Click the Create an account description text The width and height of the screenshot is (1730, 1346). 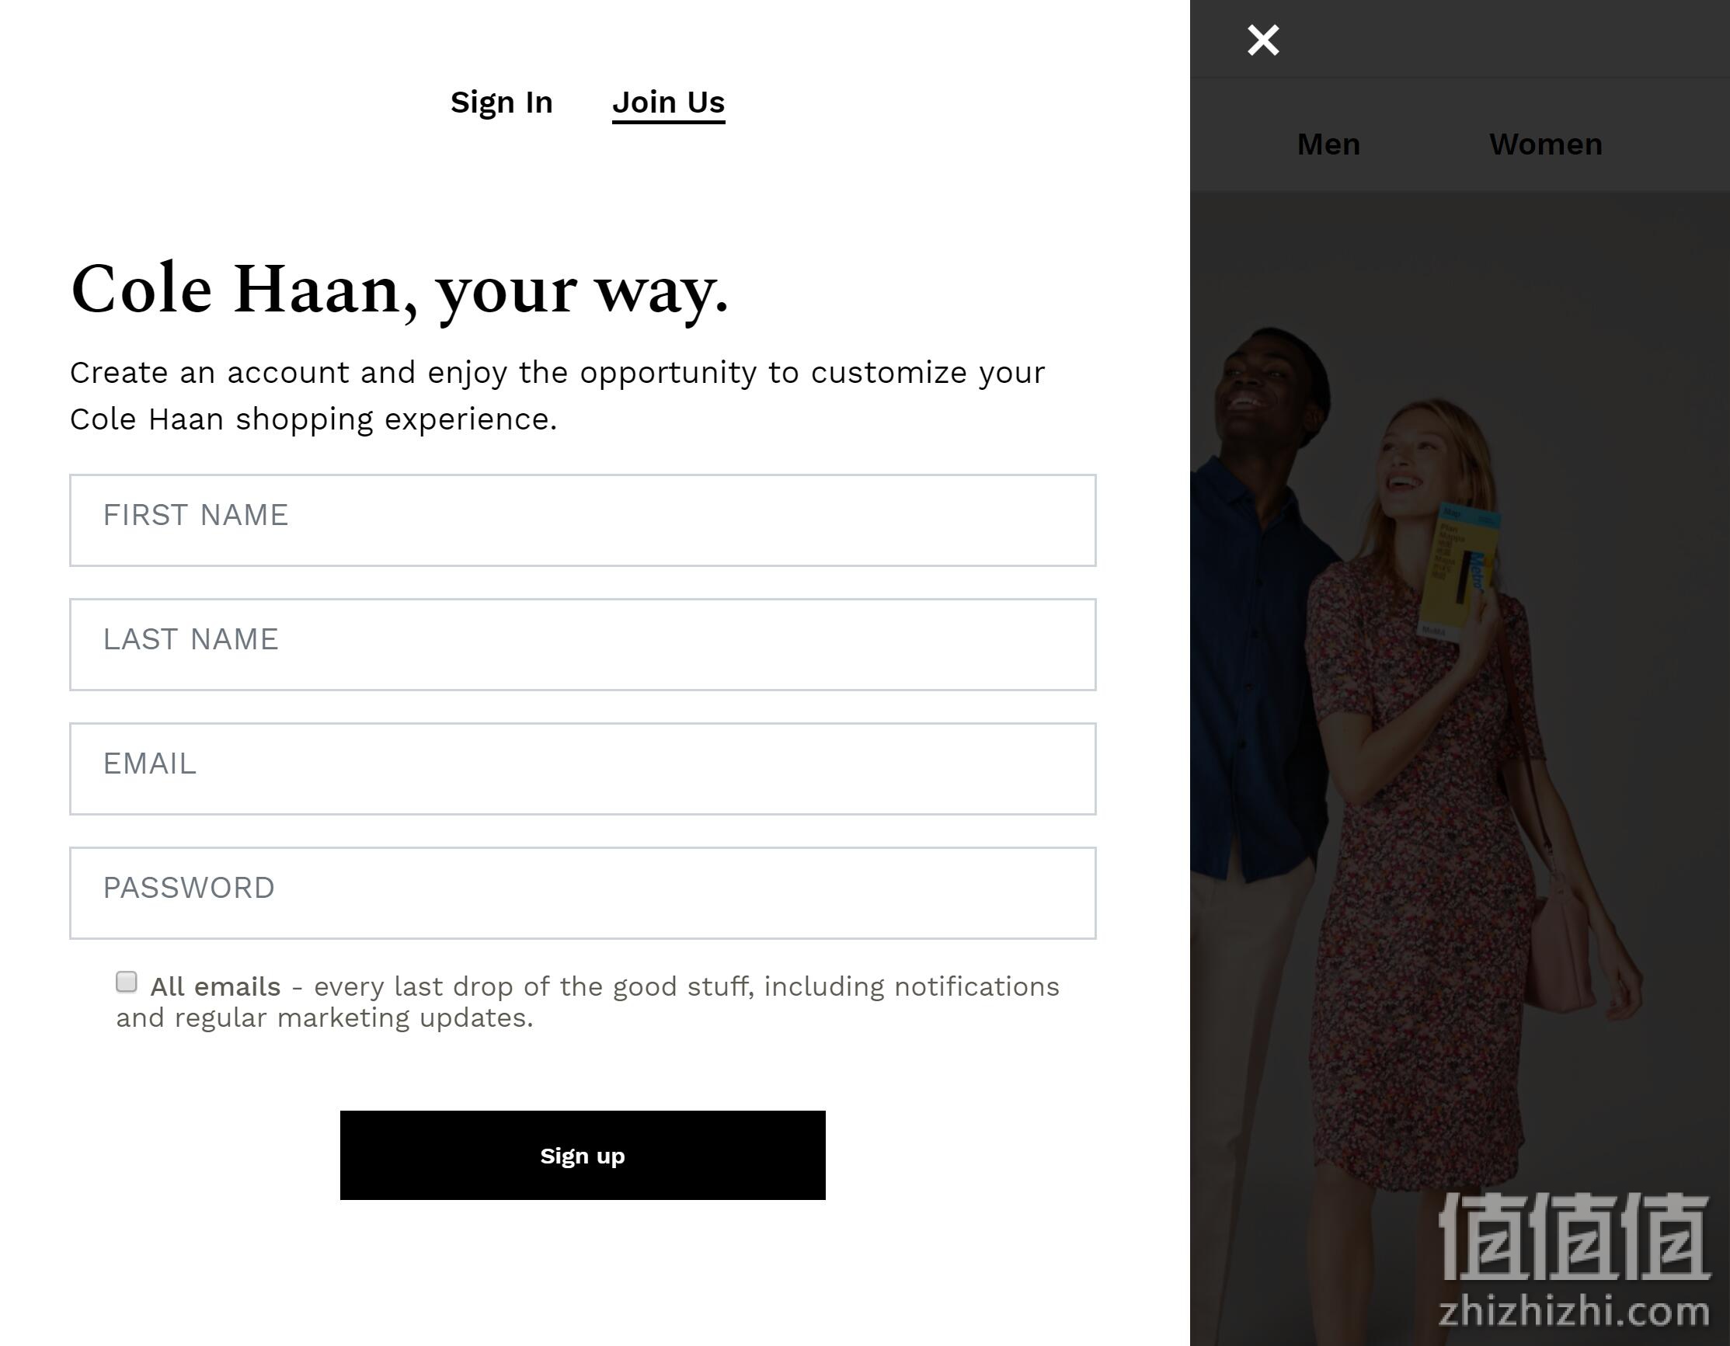tap(558, 396)
